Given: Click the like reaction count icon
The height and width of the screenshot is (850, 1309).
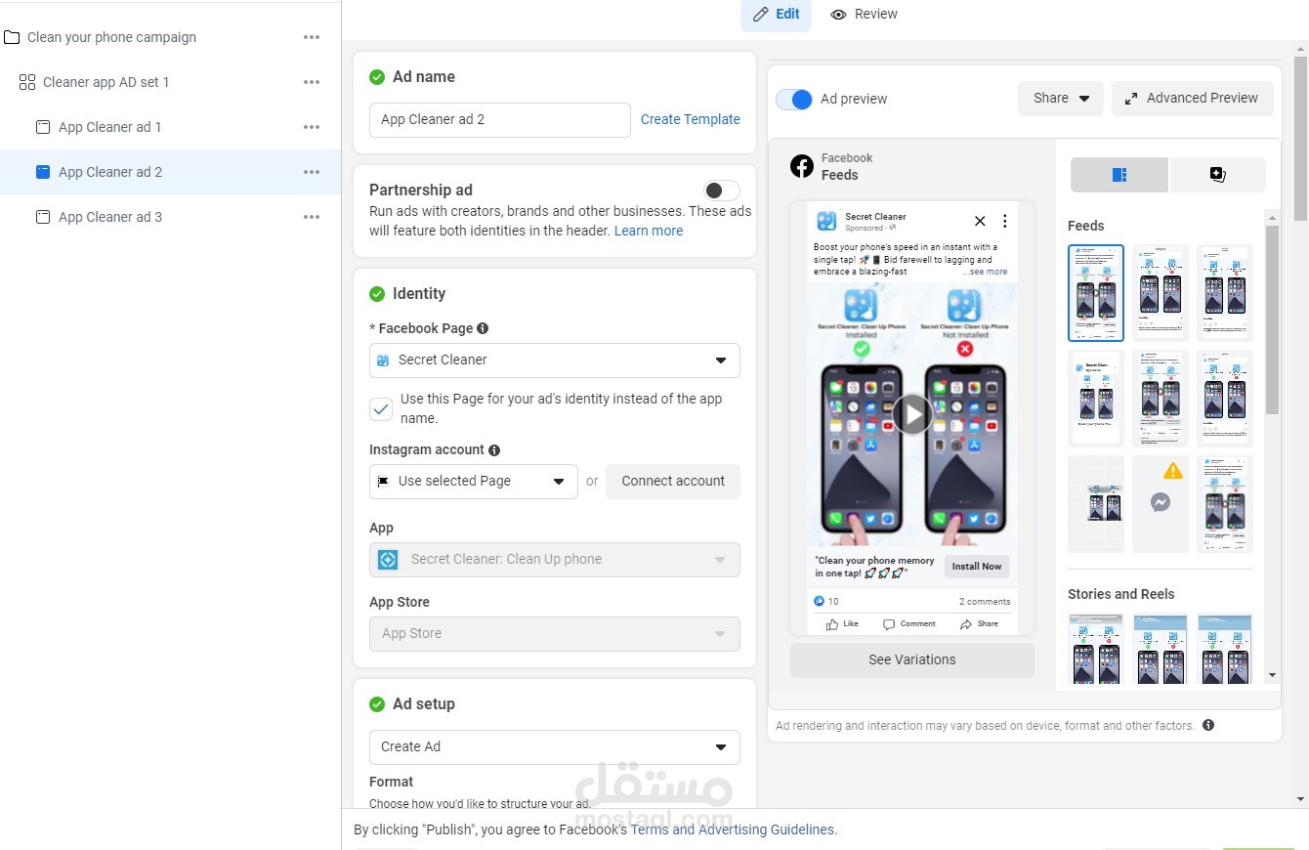Looking at the screenshot, I should (820, 601).
